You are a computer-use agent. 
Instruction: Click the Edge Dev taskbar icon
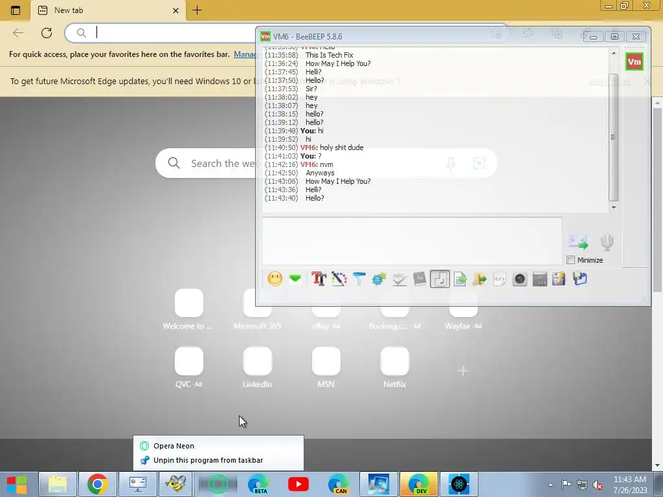click(418, 484)
